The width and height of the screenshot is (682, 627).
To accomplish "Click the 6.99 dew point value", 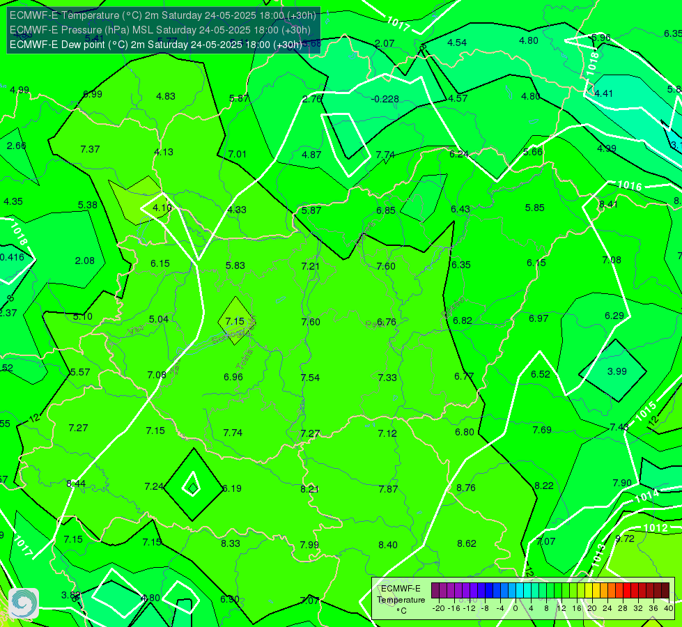I will coord(92,95).
